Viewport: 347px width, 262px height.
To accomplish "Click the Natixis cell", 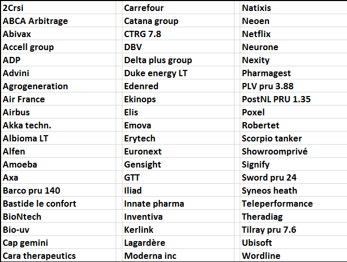I will coord(294,8).
